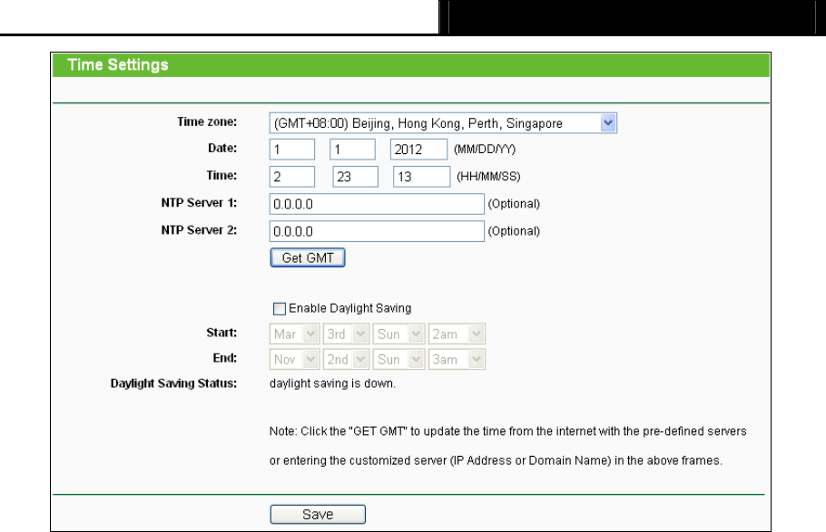Enable the Daylight Saving checkbox
The height and width of the screenshot is (532, 826).
coord(280,308)
